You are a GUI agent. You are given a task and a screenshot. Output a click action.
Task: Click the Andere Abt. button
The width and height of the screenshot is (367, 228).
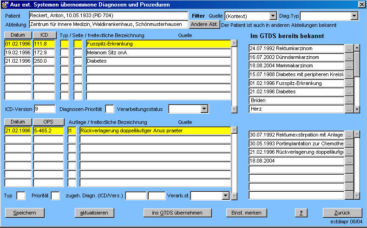click(204, 24)
